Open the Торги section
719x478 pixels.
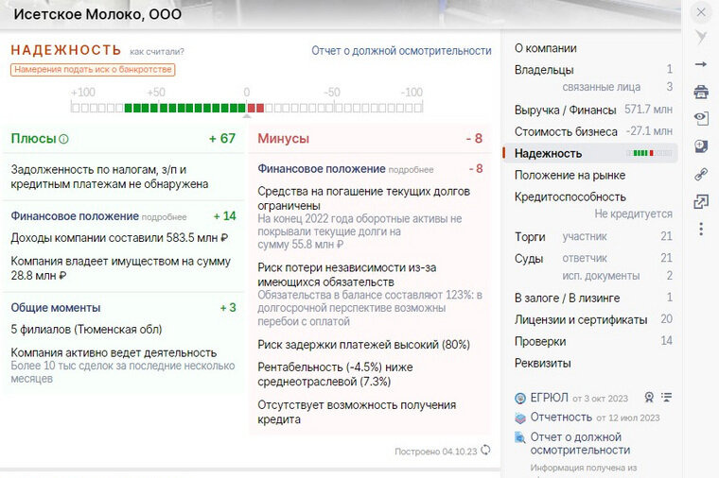point(530,237)
